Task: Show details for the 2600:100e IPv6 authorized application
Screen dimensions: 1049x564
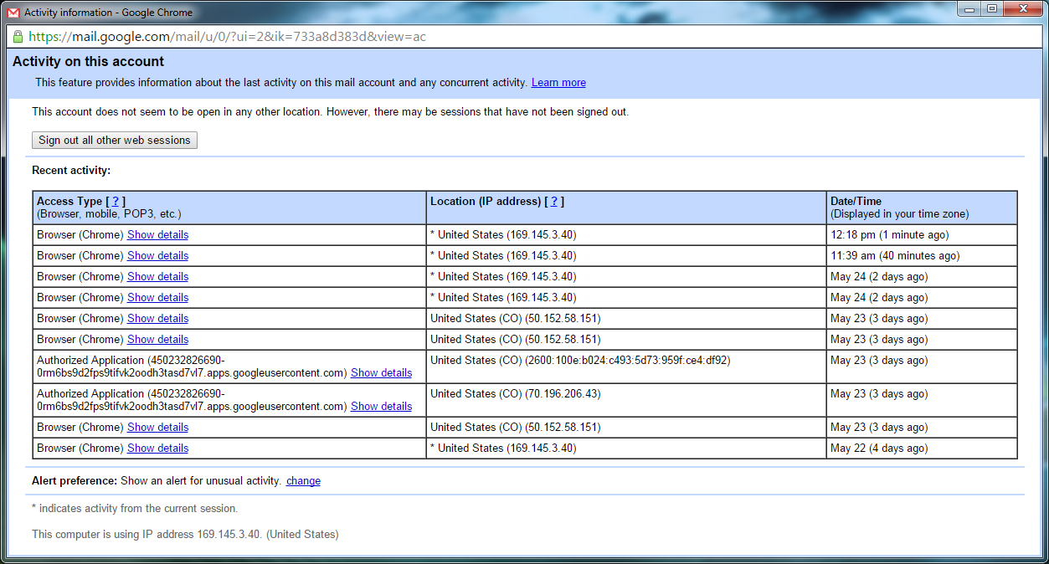Action: (381, 373)
